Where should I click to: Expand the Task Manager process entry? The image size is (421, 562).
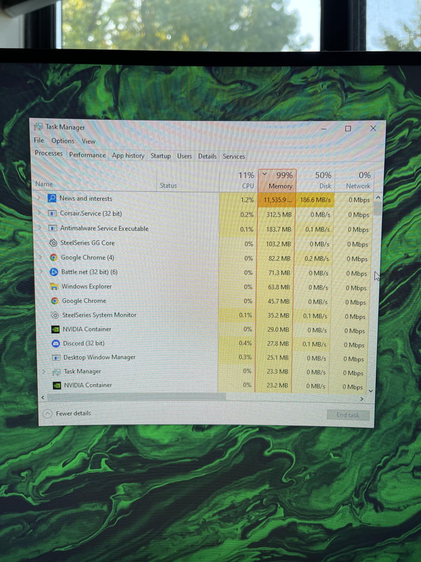point(43,372)
